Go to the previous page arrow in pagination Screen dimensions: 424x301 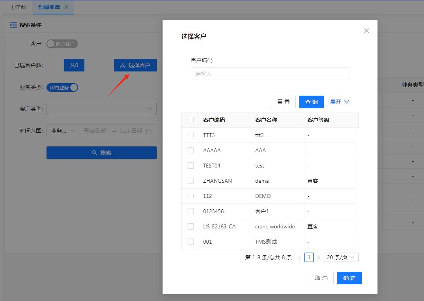[300, 258]
